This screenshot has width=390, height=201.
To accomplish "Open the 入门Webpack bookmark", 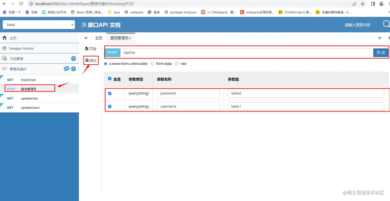I will pos(218,12).
